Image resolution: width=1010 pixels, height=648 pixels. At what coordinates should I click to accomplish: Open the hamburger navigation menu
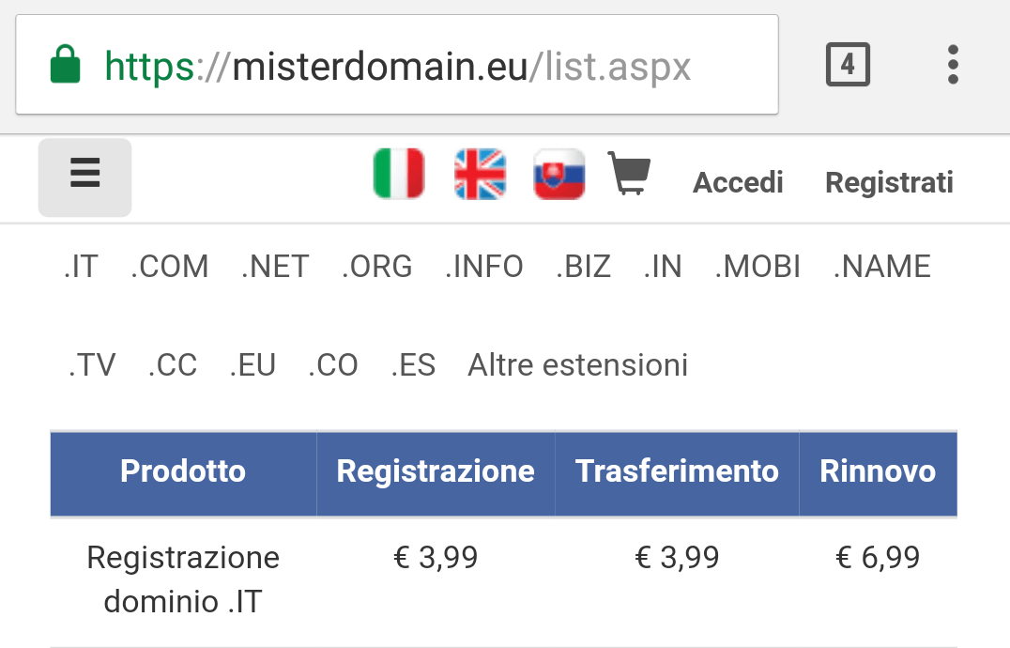tap(85, 177)
